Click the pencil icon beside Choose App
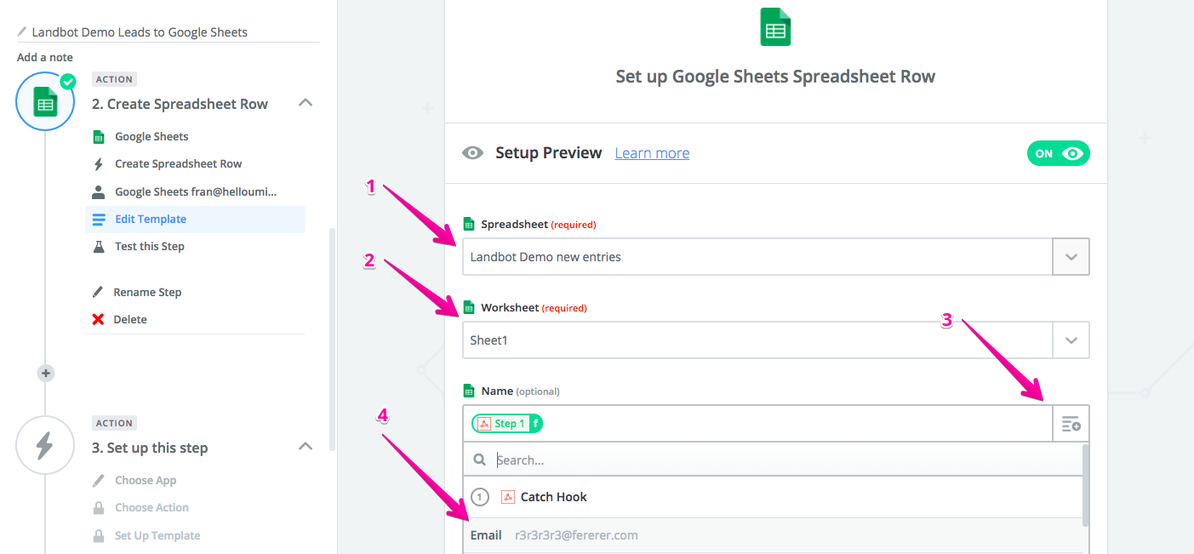 (99, 481)
